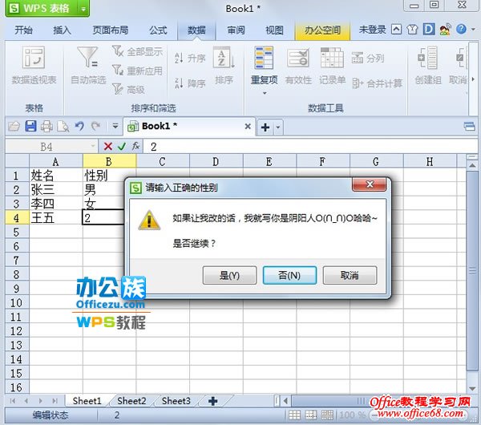
Task: Open the 开始 ribbon tab
Action: (x=23, y=30)
